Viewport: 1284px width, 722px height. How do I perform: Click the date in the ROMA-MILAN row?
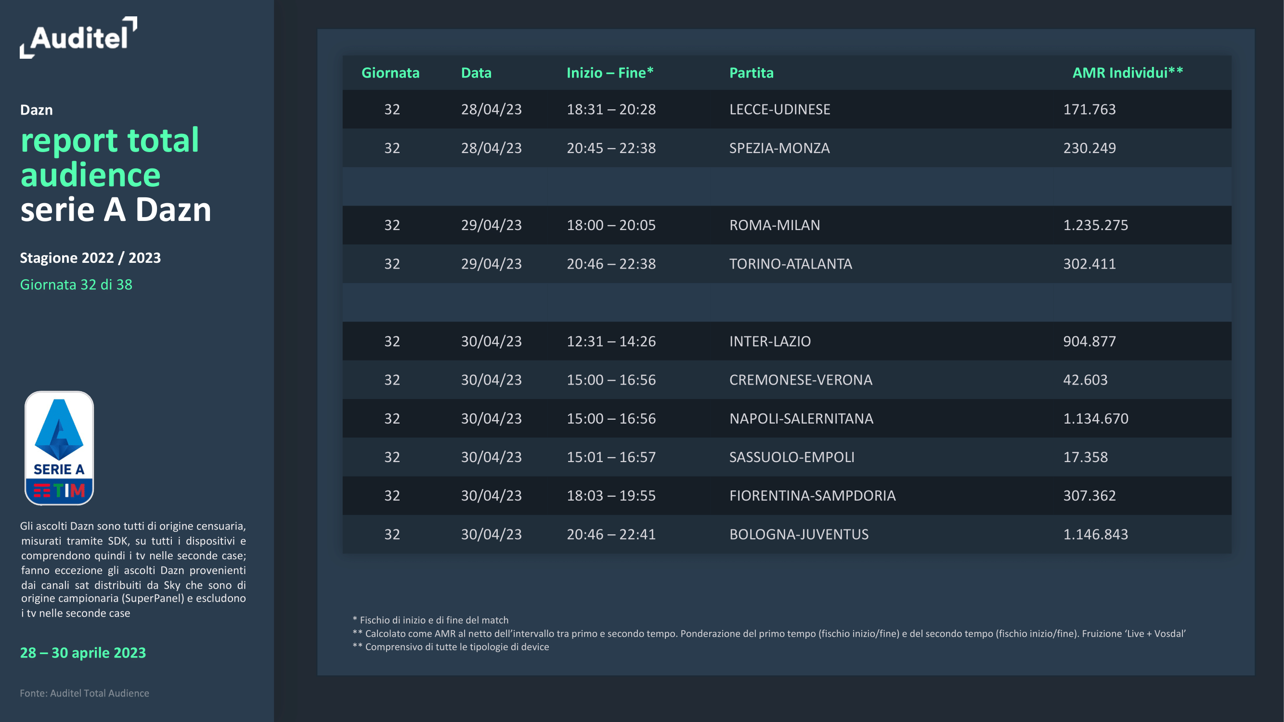491,225
